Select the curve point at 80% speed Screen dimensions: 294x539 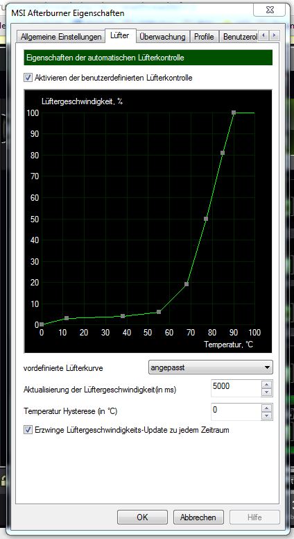pyautogui.click(x=223, y=153)
